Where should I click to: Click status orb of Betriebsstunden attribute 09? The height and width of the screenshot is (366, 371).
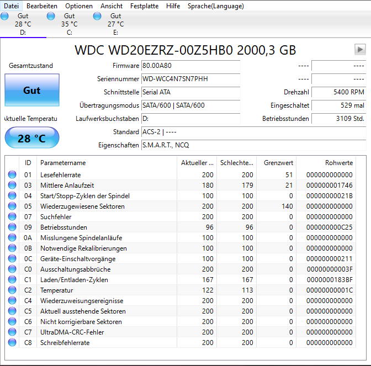(12, 227)
